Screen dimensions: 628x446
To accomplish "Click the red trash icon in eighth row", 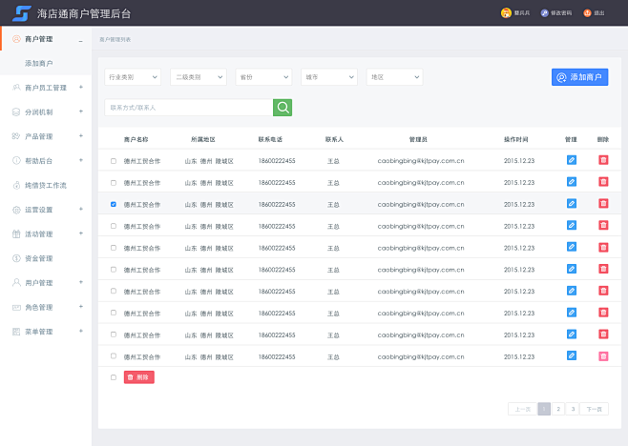I will point(603,313).
